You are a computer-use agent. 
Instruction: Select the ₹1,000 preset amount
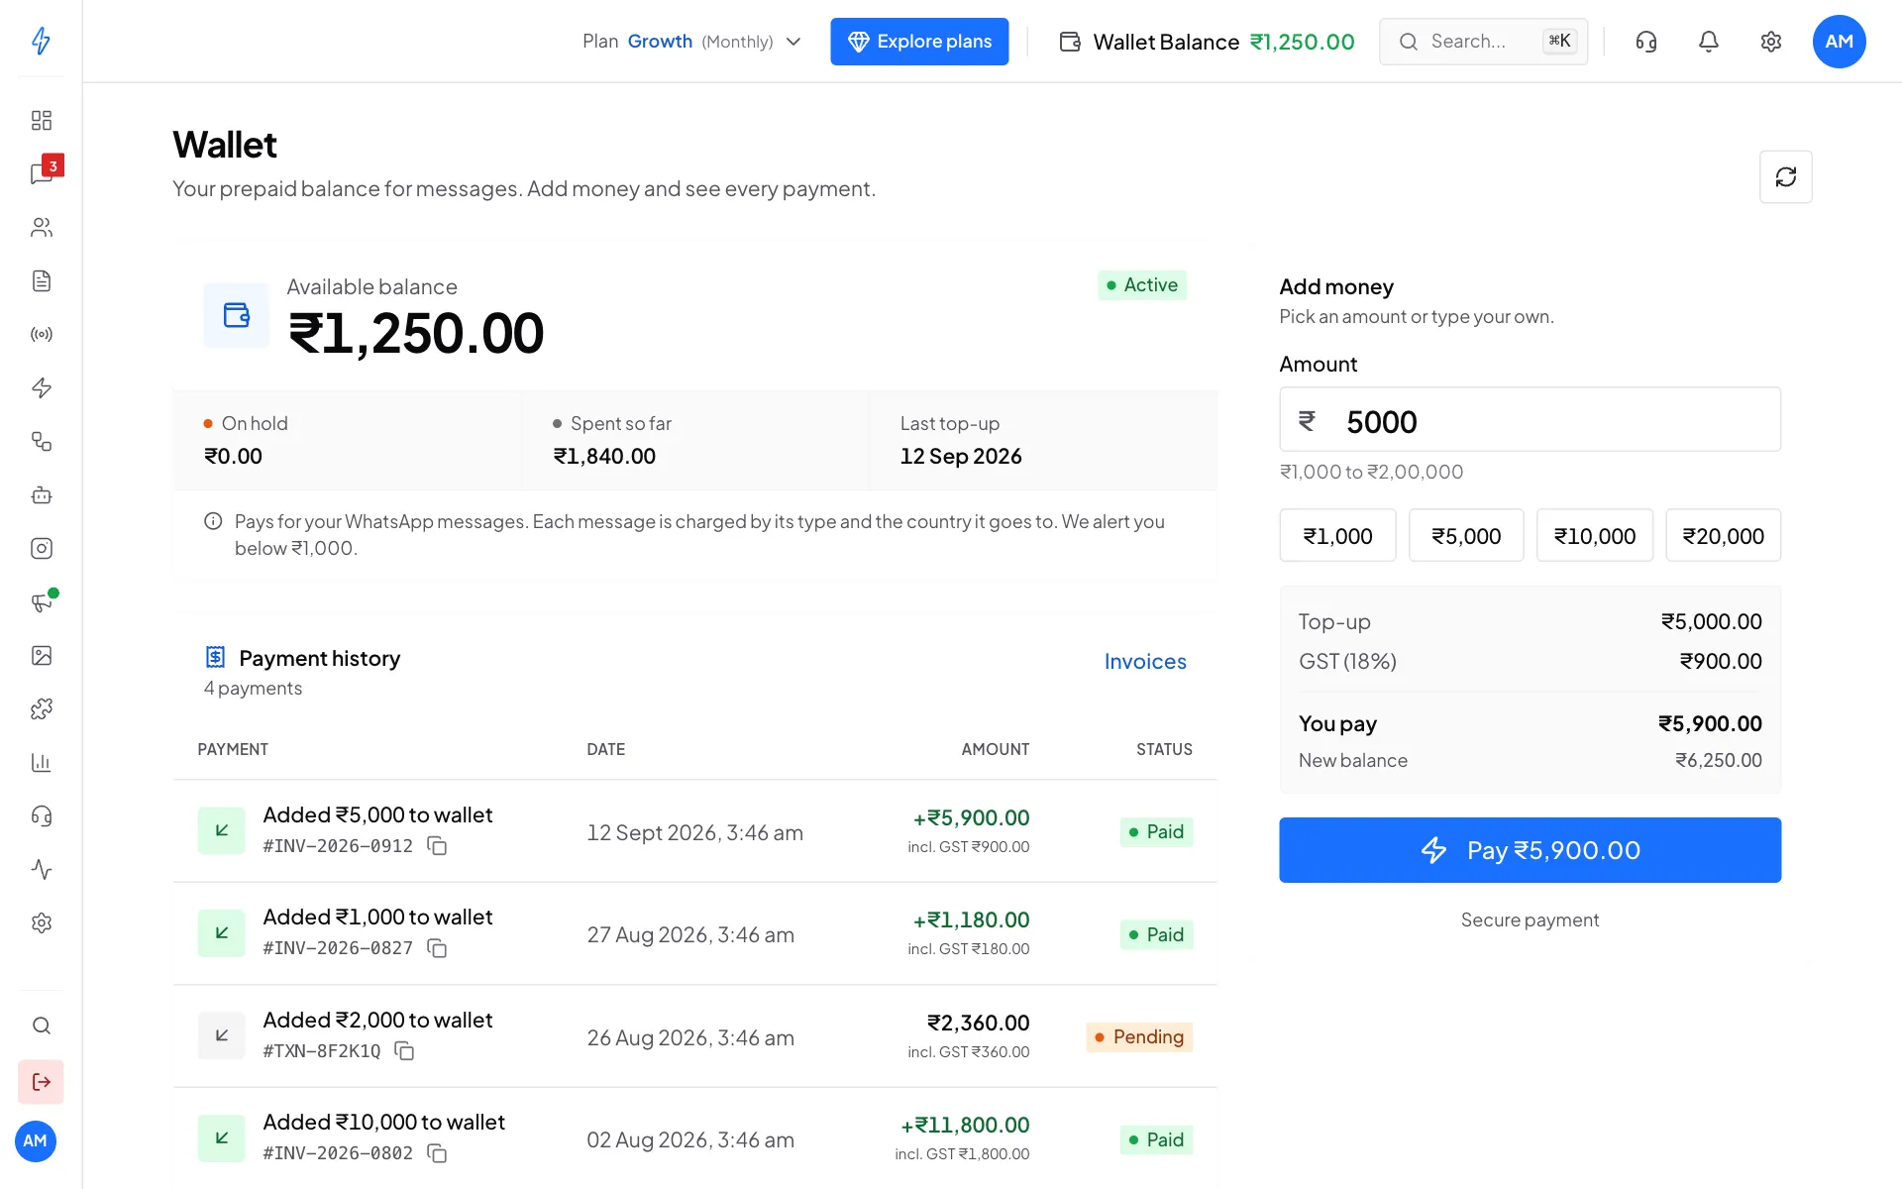tap(1337, 536)
